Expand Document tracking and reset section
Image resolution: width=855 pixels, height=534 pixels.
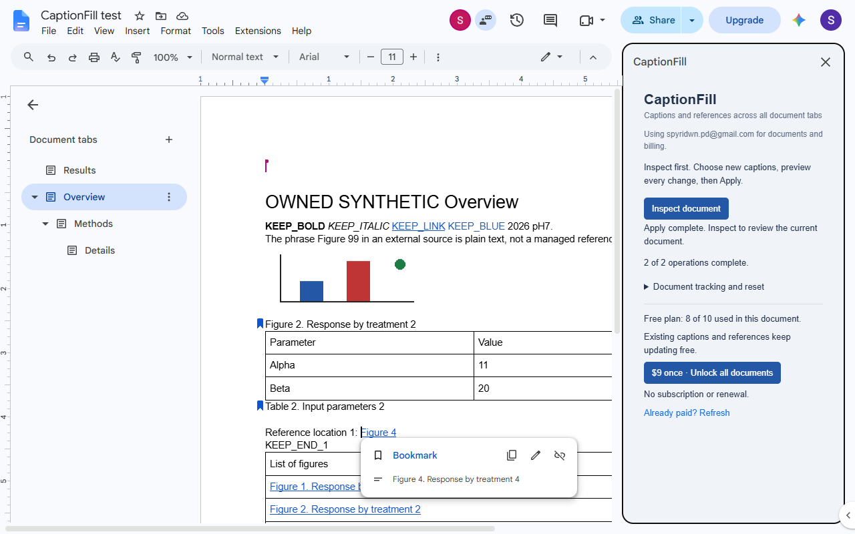point(704,286)
